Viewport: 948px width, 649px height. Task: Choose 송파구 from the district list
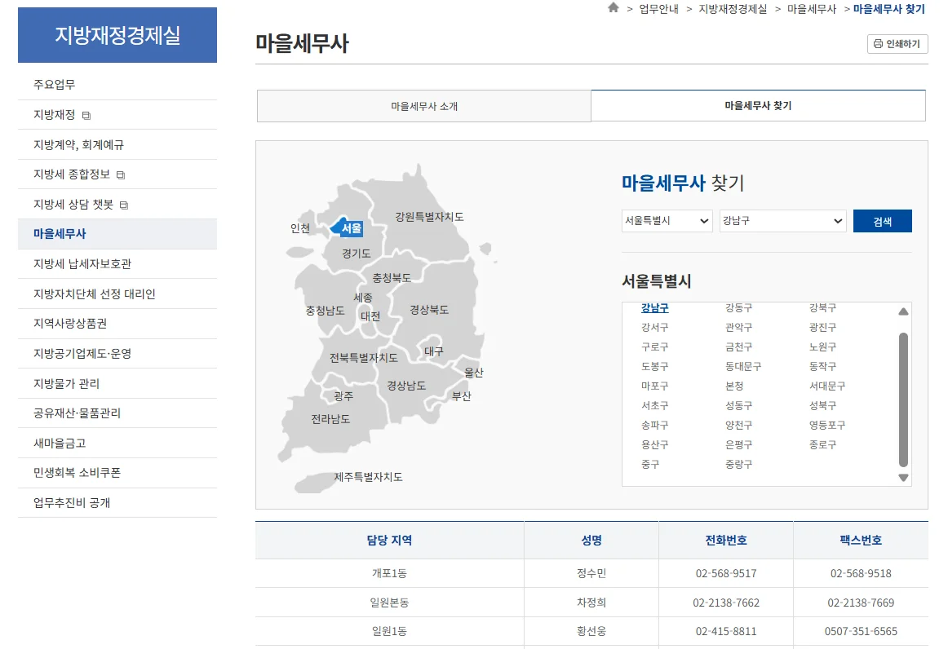click(654, 426)
